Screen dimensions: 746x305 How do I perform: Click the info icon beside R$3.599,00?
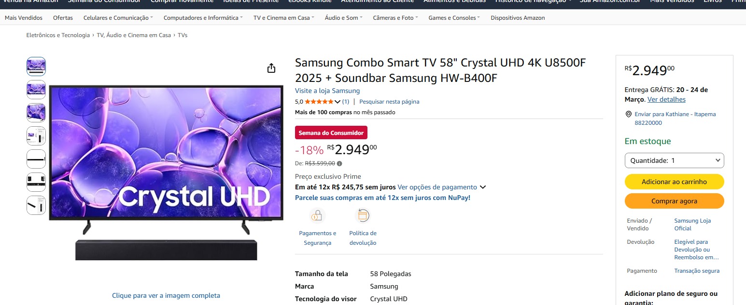[x=339, y=164]
